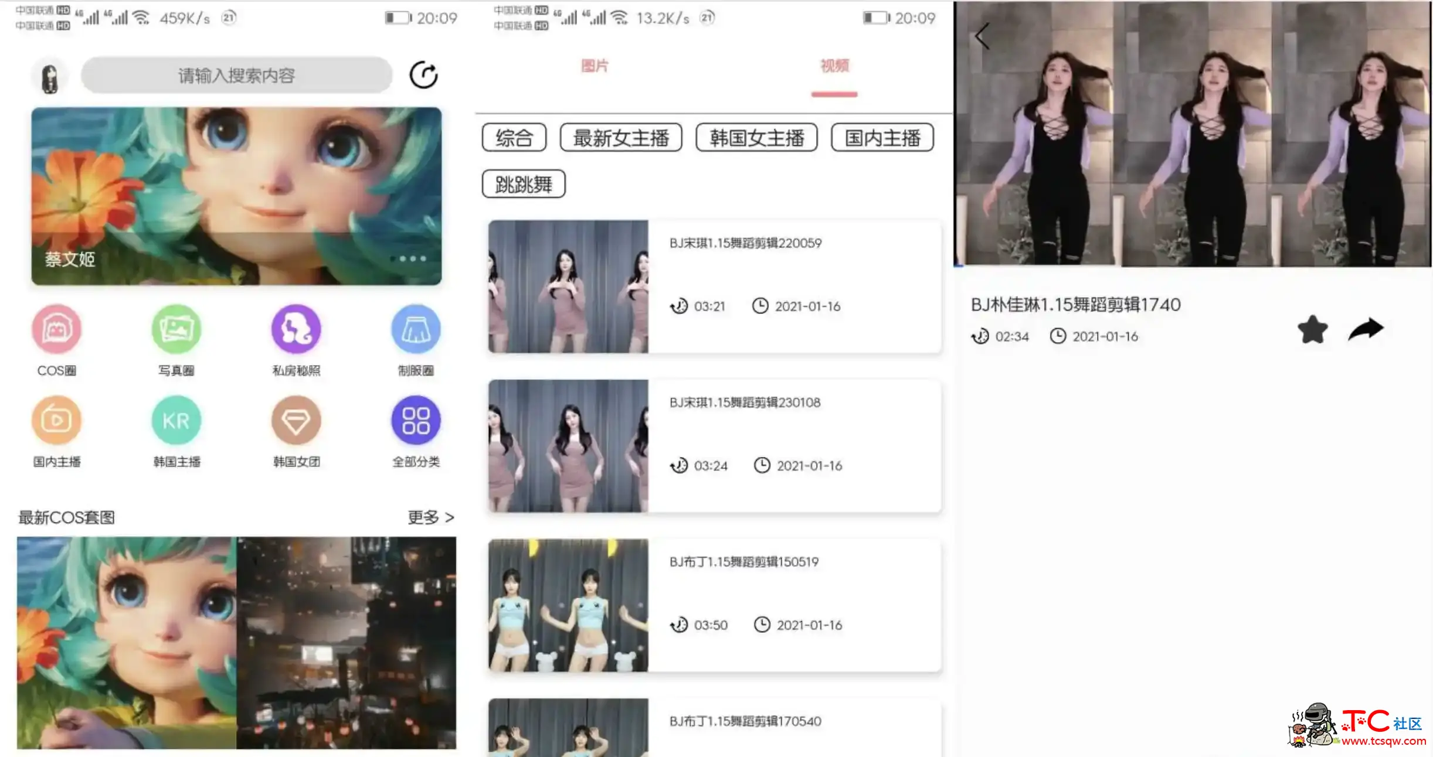Open thumbnail of BJ布丁1.15舞蹈剪辑170540
Image resolution: width=1433 pixels, height=757 pixels.
(568, 727)
